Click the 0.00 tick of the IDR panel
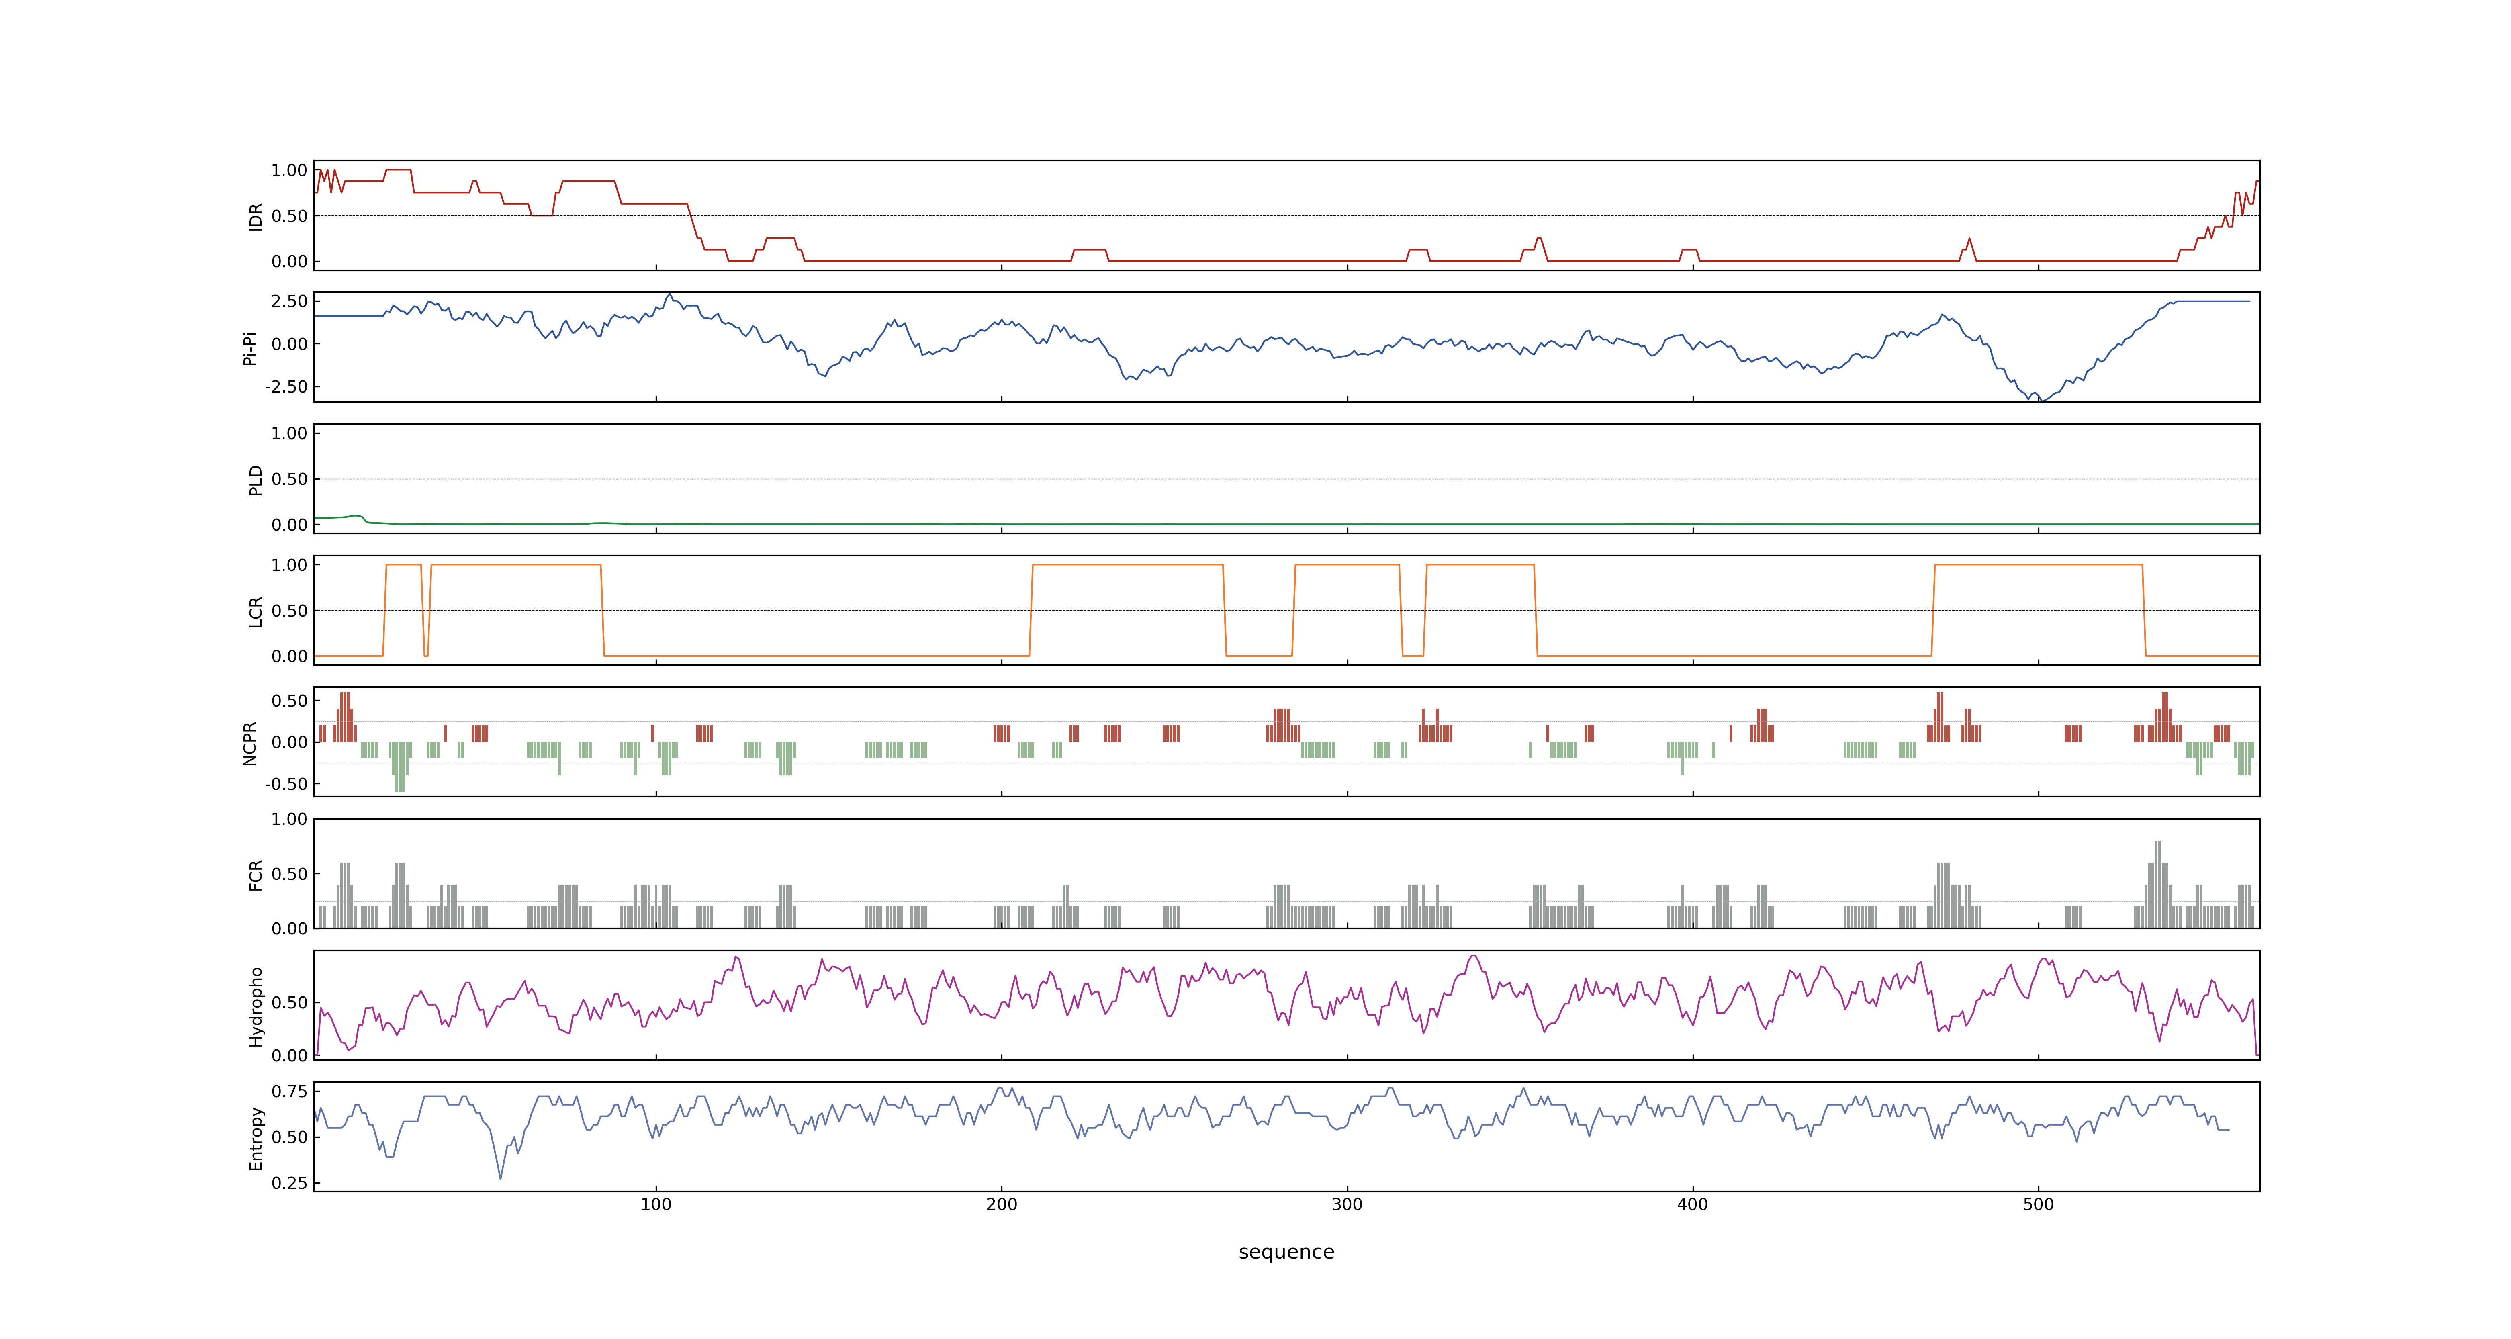Viewport: 2511px width, 1339px height. pyautogui.click(x=290, y=261)
